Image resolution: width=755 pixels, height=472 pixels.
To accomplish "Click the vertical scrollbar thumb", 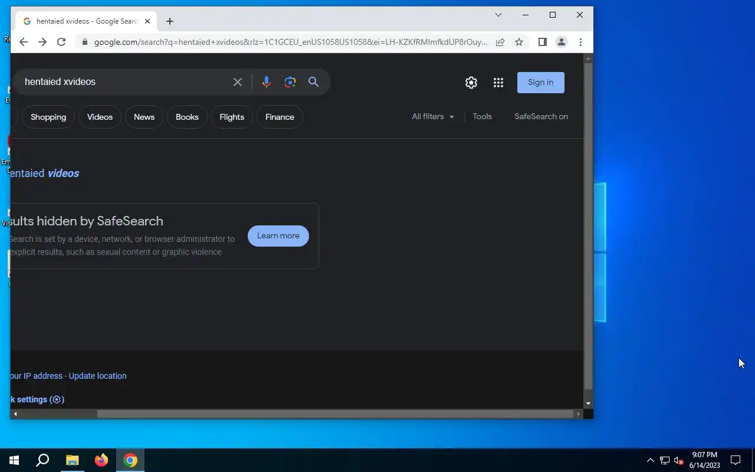I will (588, 227).
